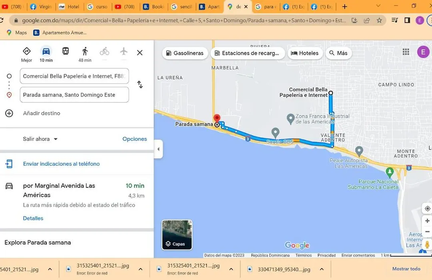Search nearby Gasolineras

pos(185,53)
